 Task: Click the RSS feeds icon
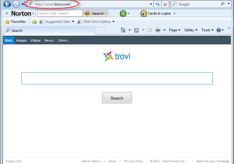tap(136, 30)
